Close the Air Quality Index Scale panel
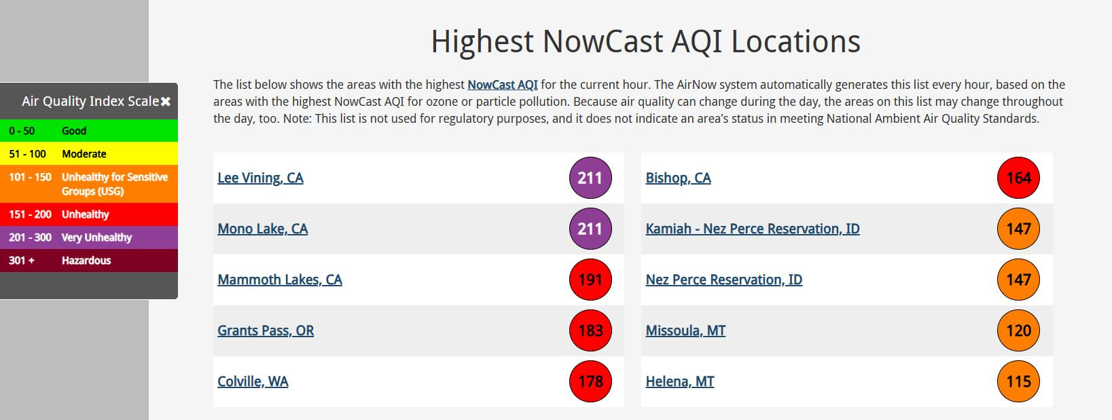Image resolution: width=1112 pixels, height=420 pixels. tap(166, 102)
